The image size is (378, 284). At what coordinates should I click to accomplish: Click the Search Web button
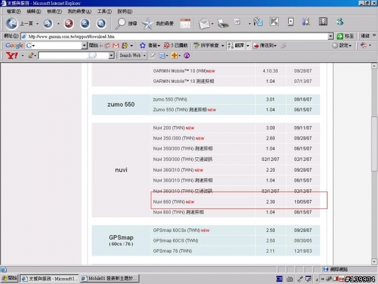pyautogui.click(x=130, y=56)
